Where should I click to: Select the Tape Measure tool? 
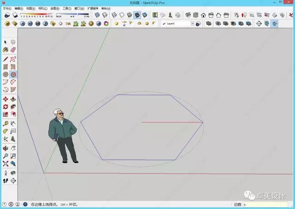[6, 124]
